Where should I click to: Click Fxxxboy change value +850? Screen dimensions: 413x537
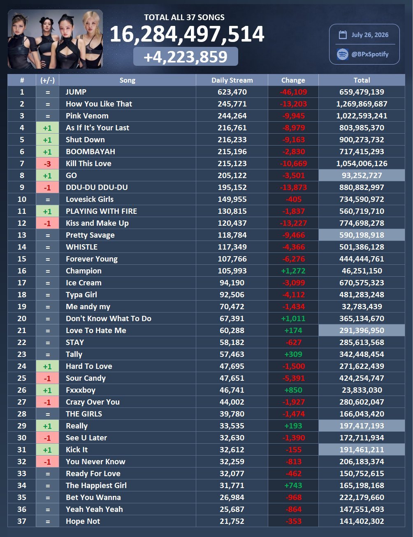pyautogui.click(x=293, y=390)
